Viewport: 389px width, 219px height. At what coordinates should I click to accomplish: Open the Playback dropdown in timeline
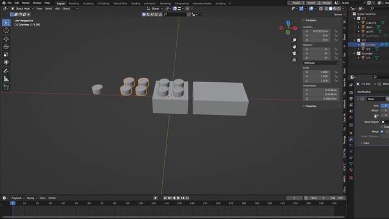coord(18,198)
